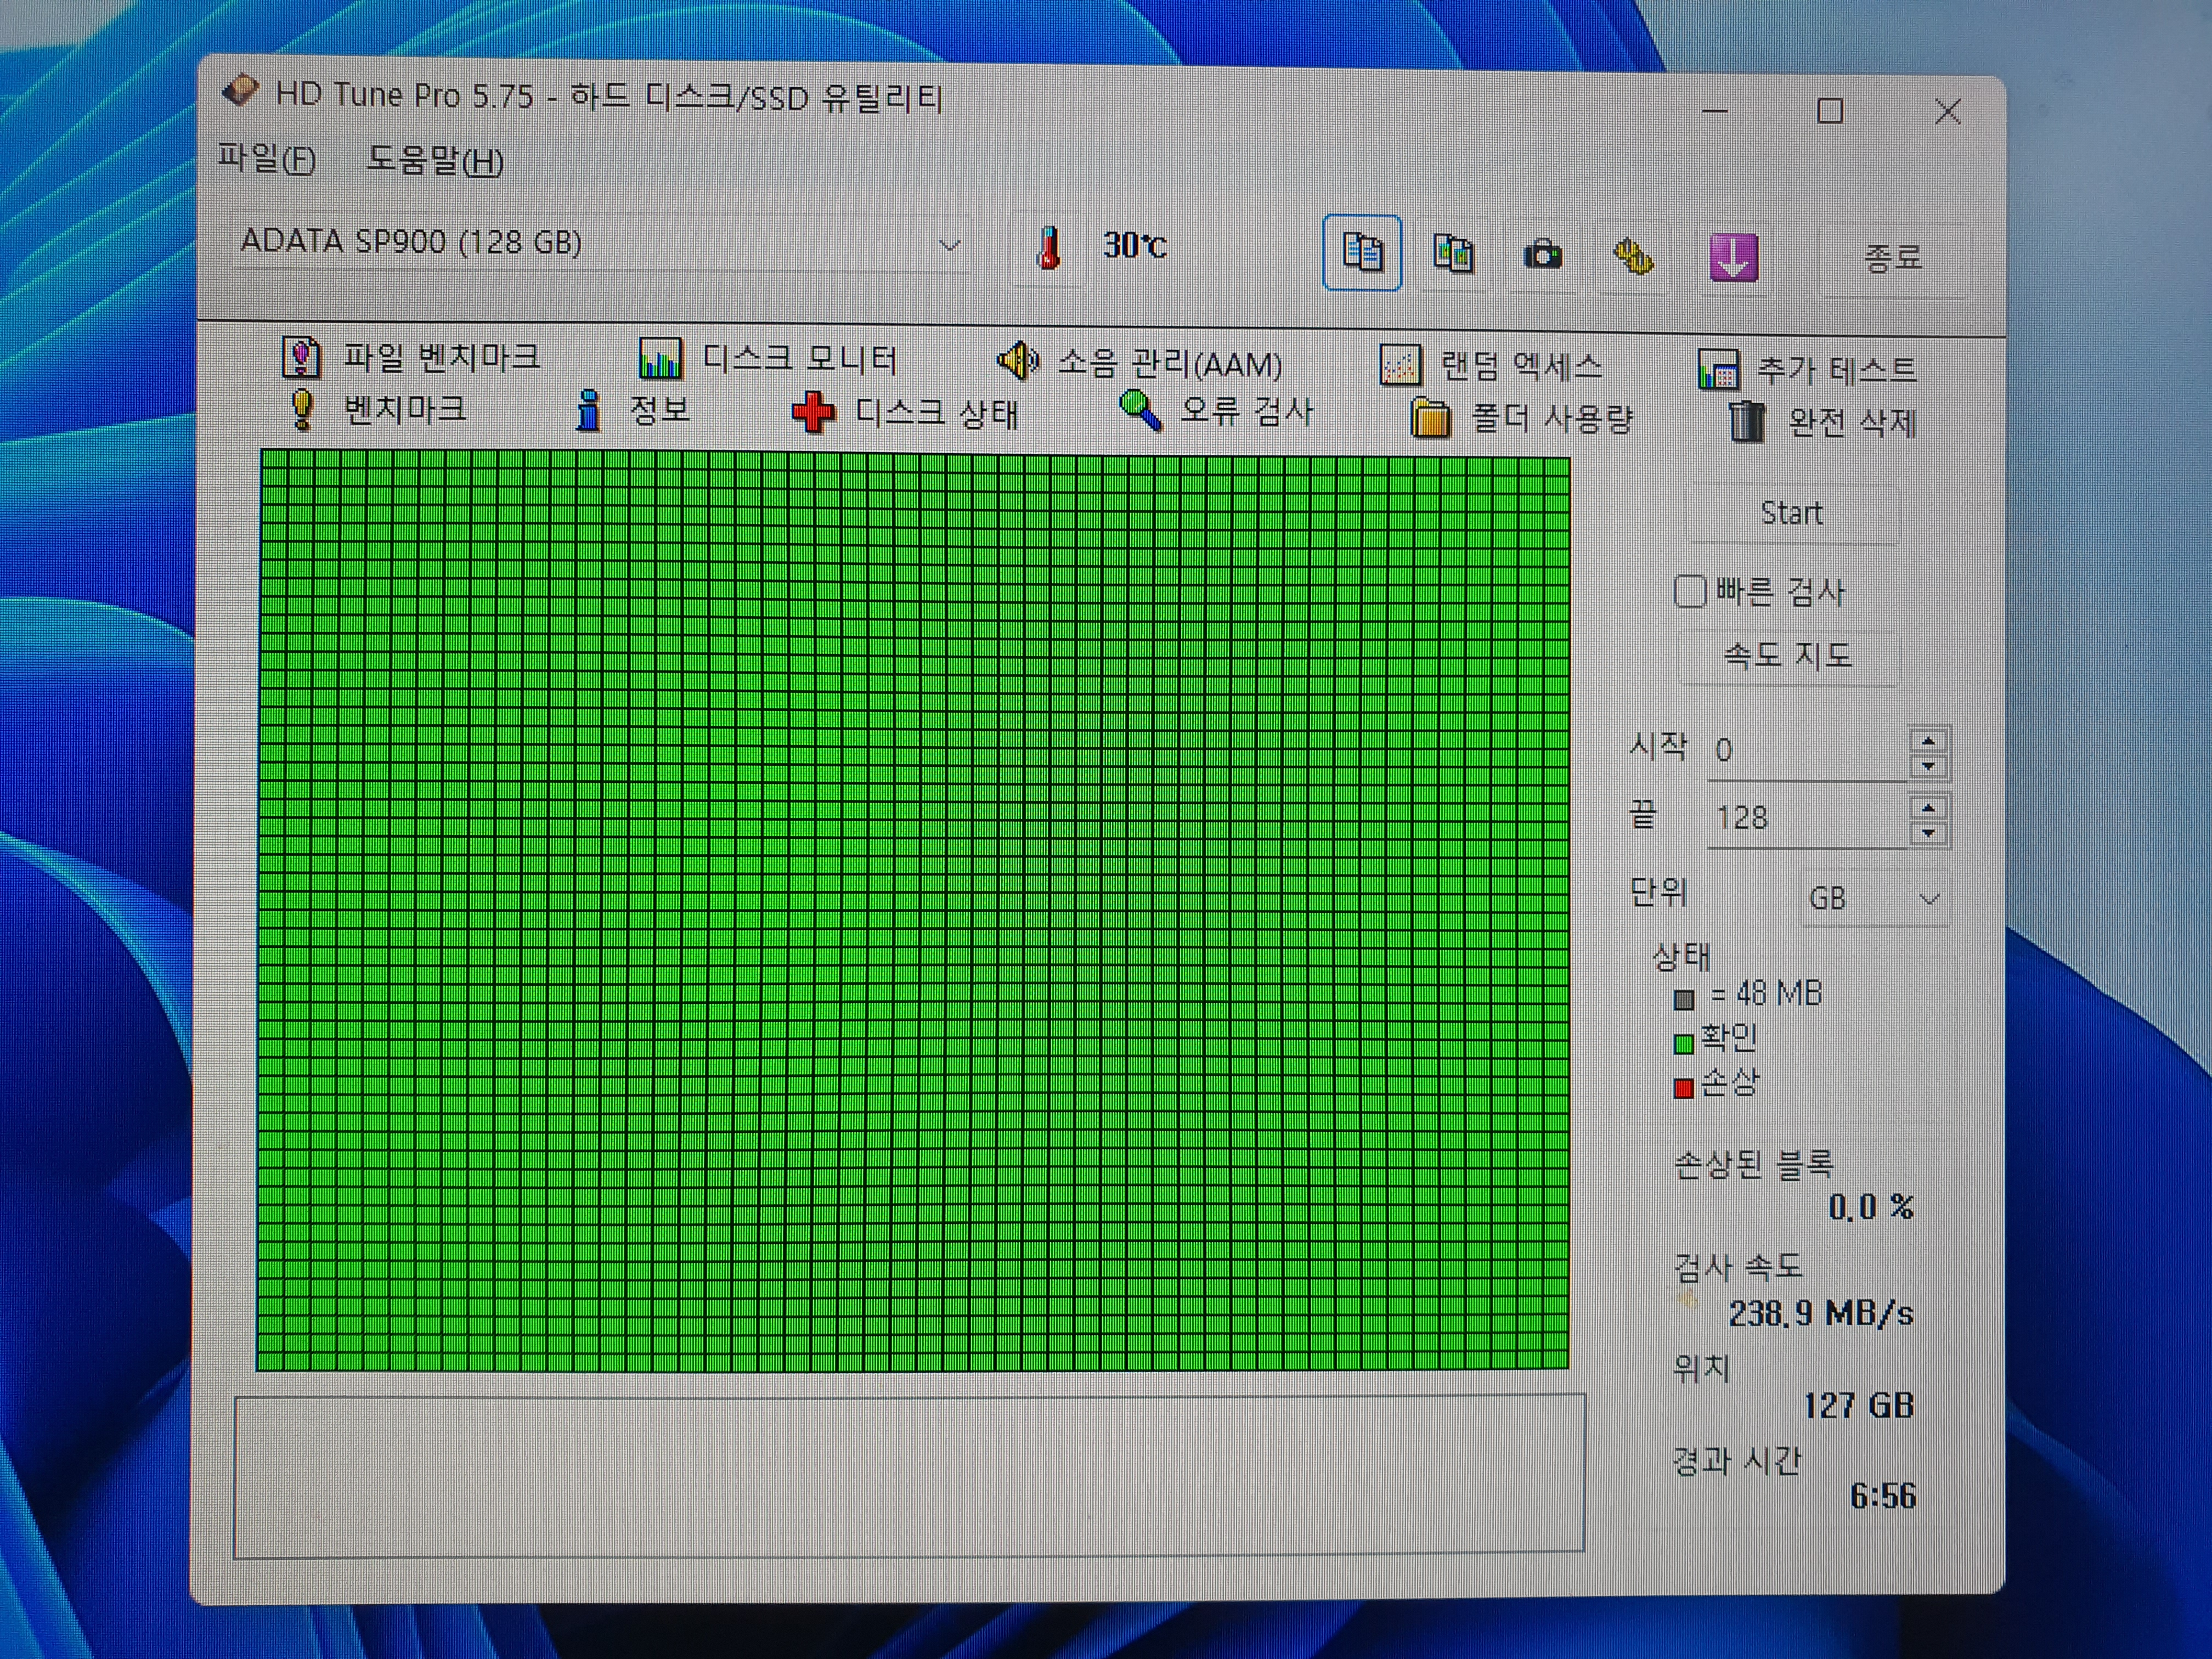
Task: Click the copy text to clipboard toolbar icon
Action: (x=1361, y=252)
